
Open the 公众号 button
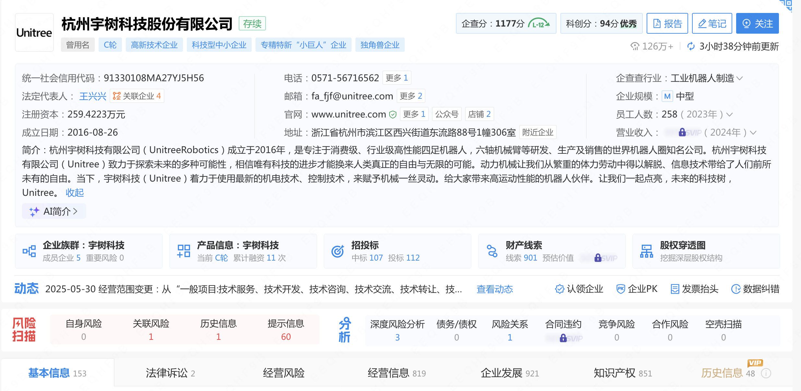(x=447, y=114)
